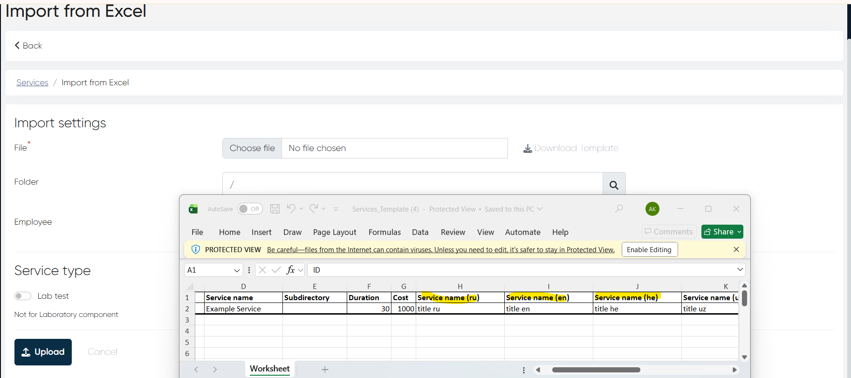Click the AK account avatar

[652, 209]
